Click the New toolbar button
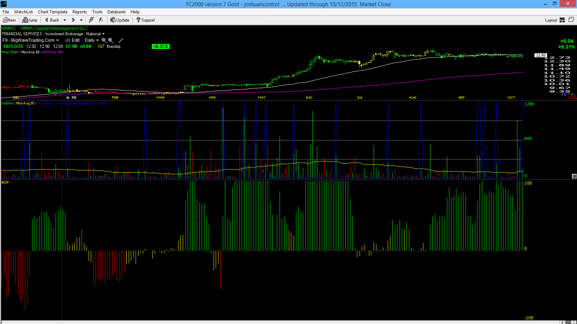 point(9,20)
